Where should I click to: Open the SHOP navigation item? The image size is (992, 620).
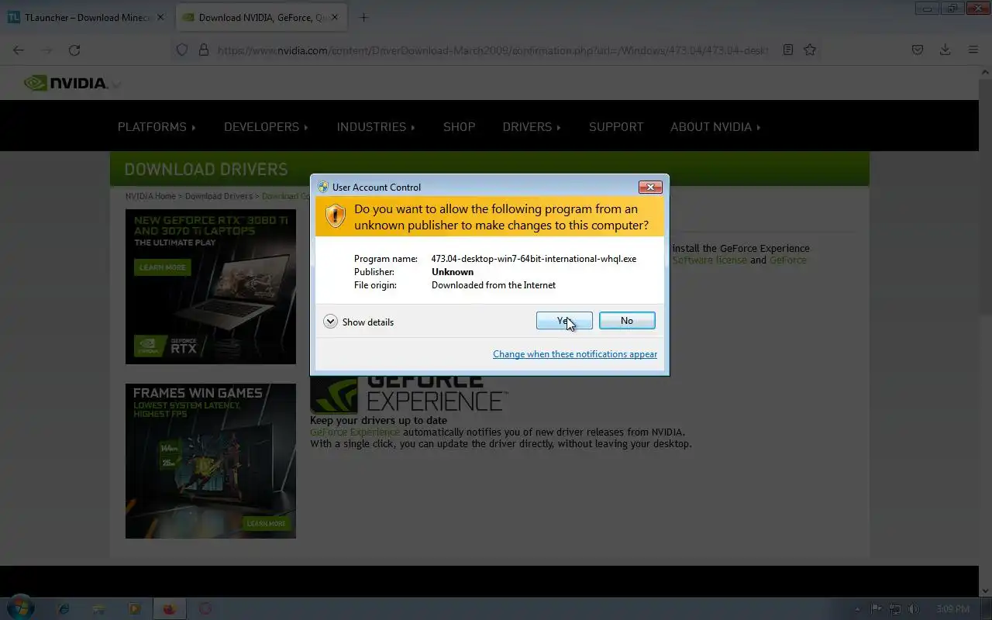(x=460, y=127)
